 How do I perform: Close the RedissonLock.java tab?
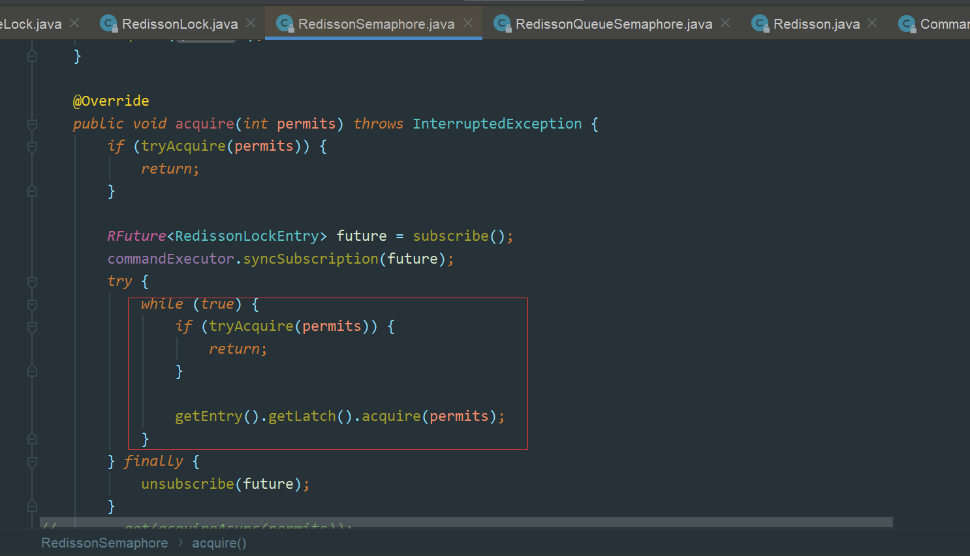(x=251, y=22)
